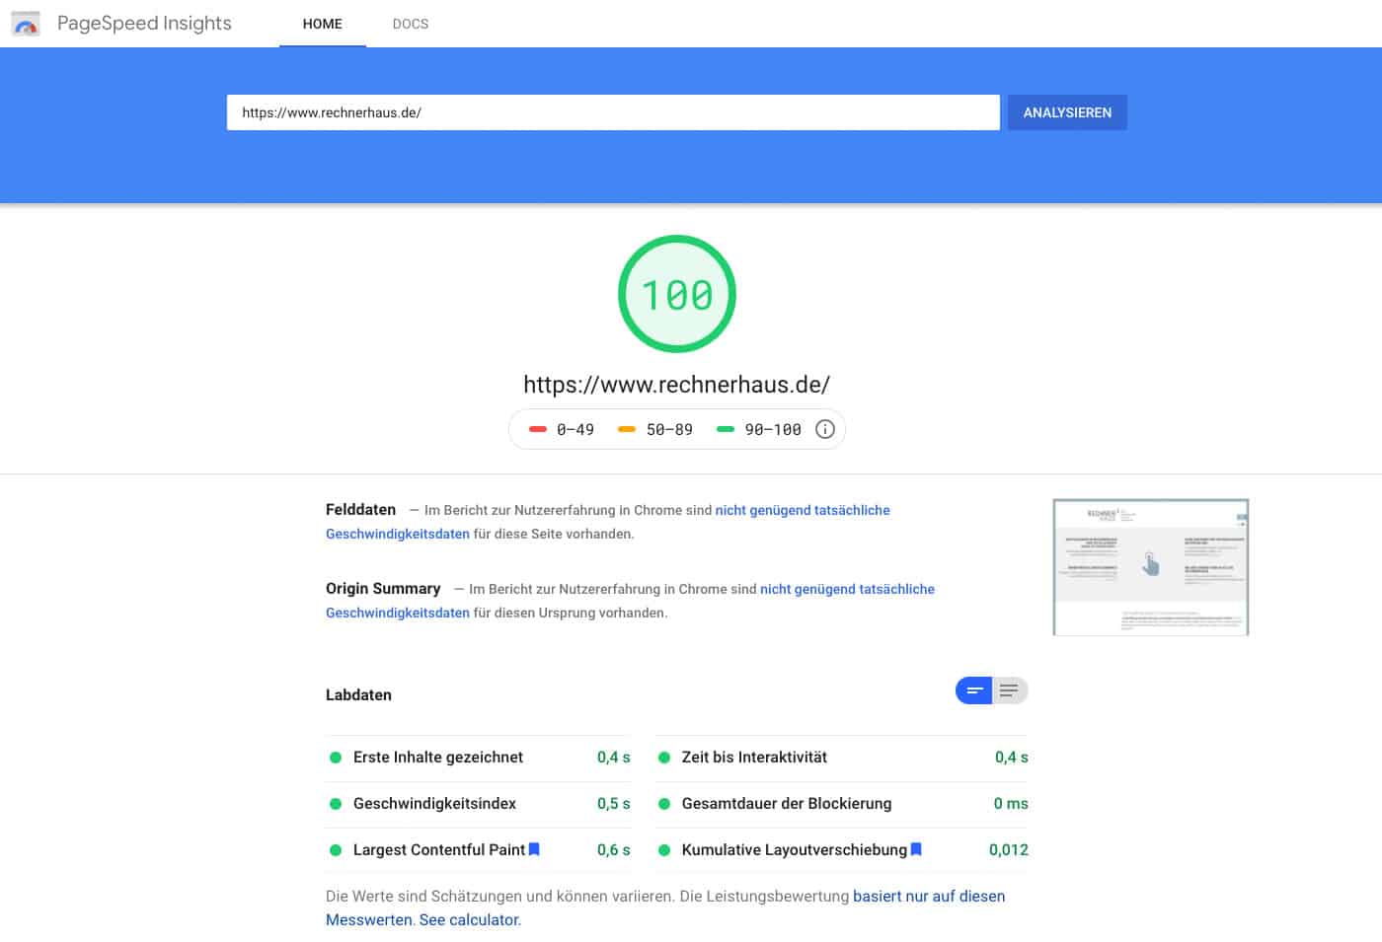Screen dimensions: 1382x942
Task: Expand the Gesamtdauer der Blockierung metric
Action: [786, 804]
